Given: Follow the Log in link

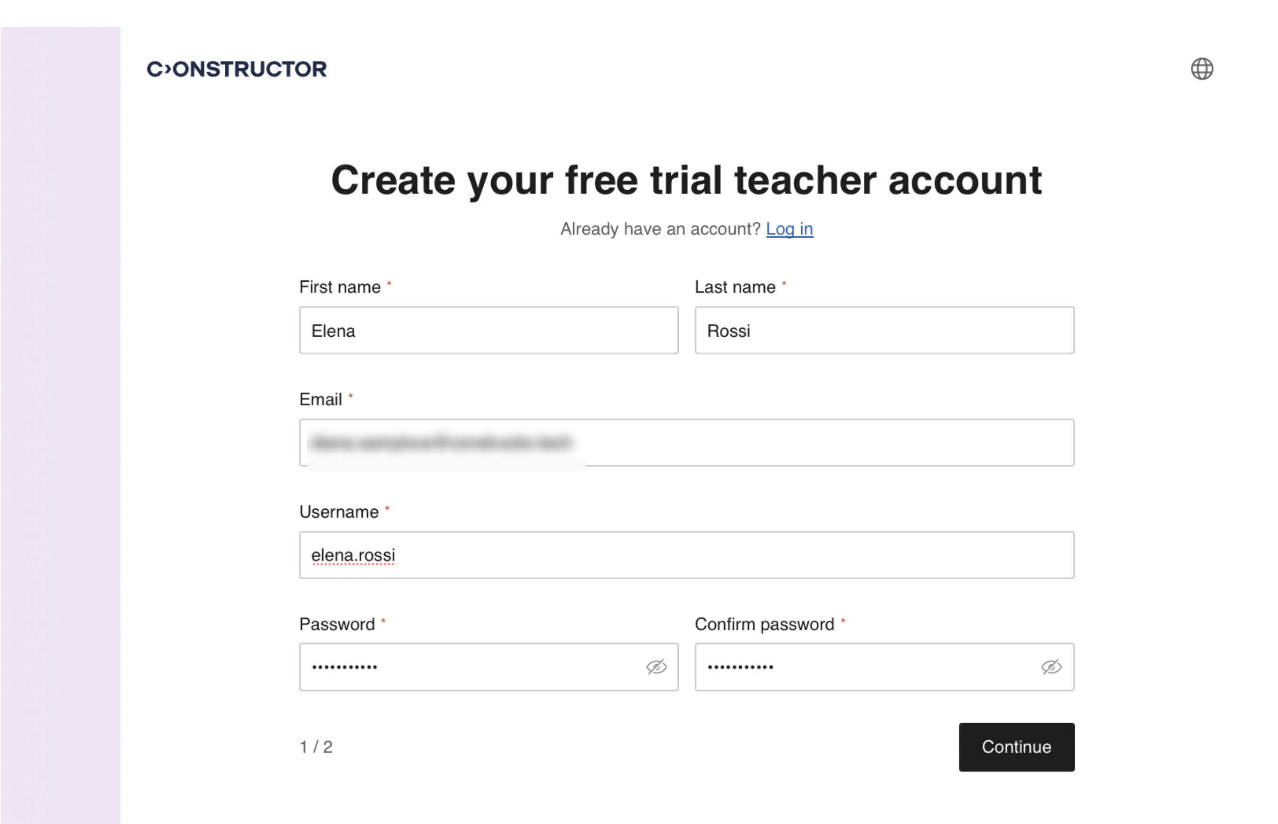Looking at the screenshot, I should [789, 229].
